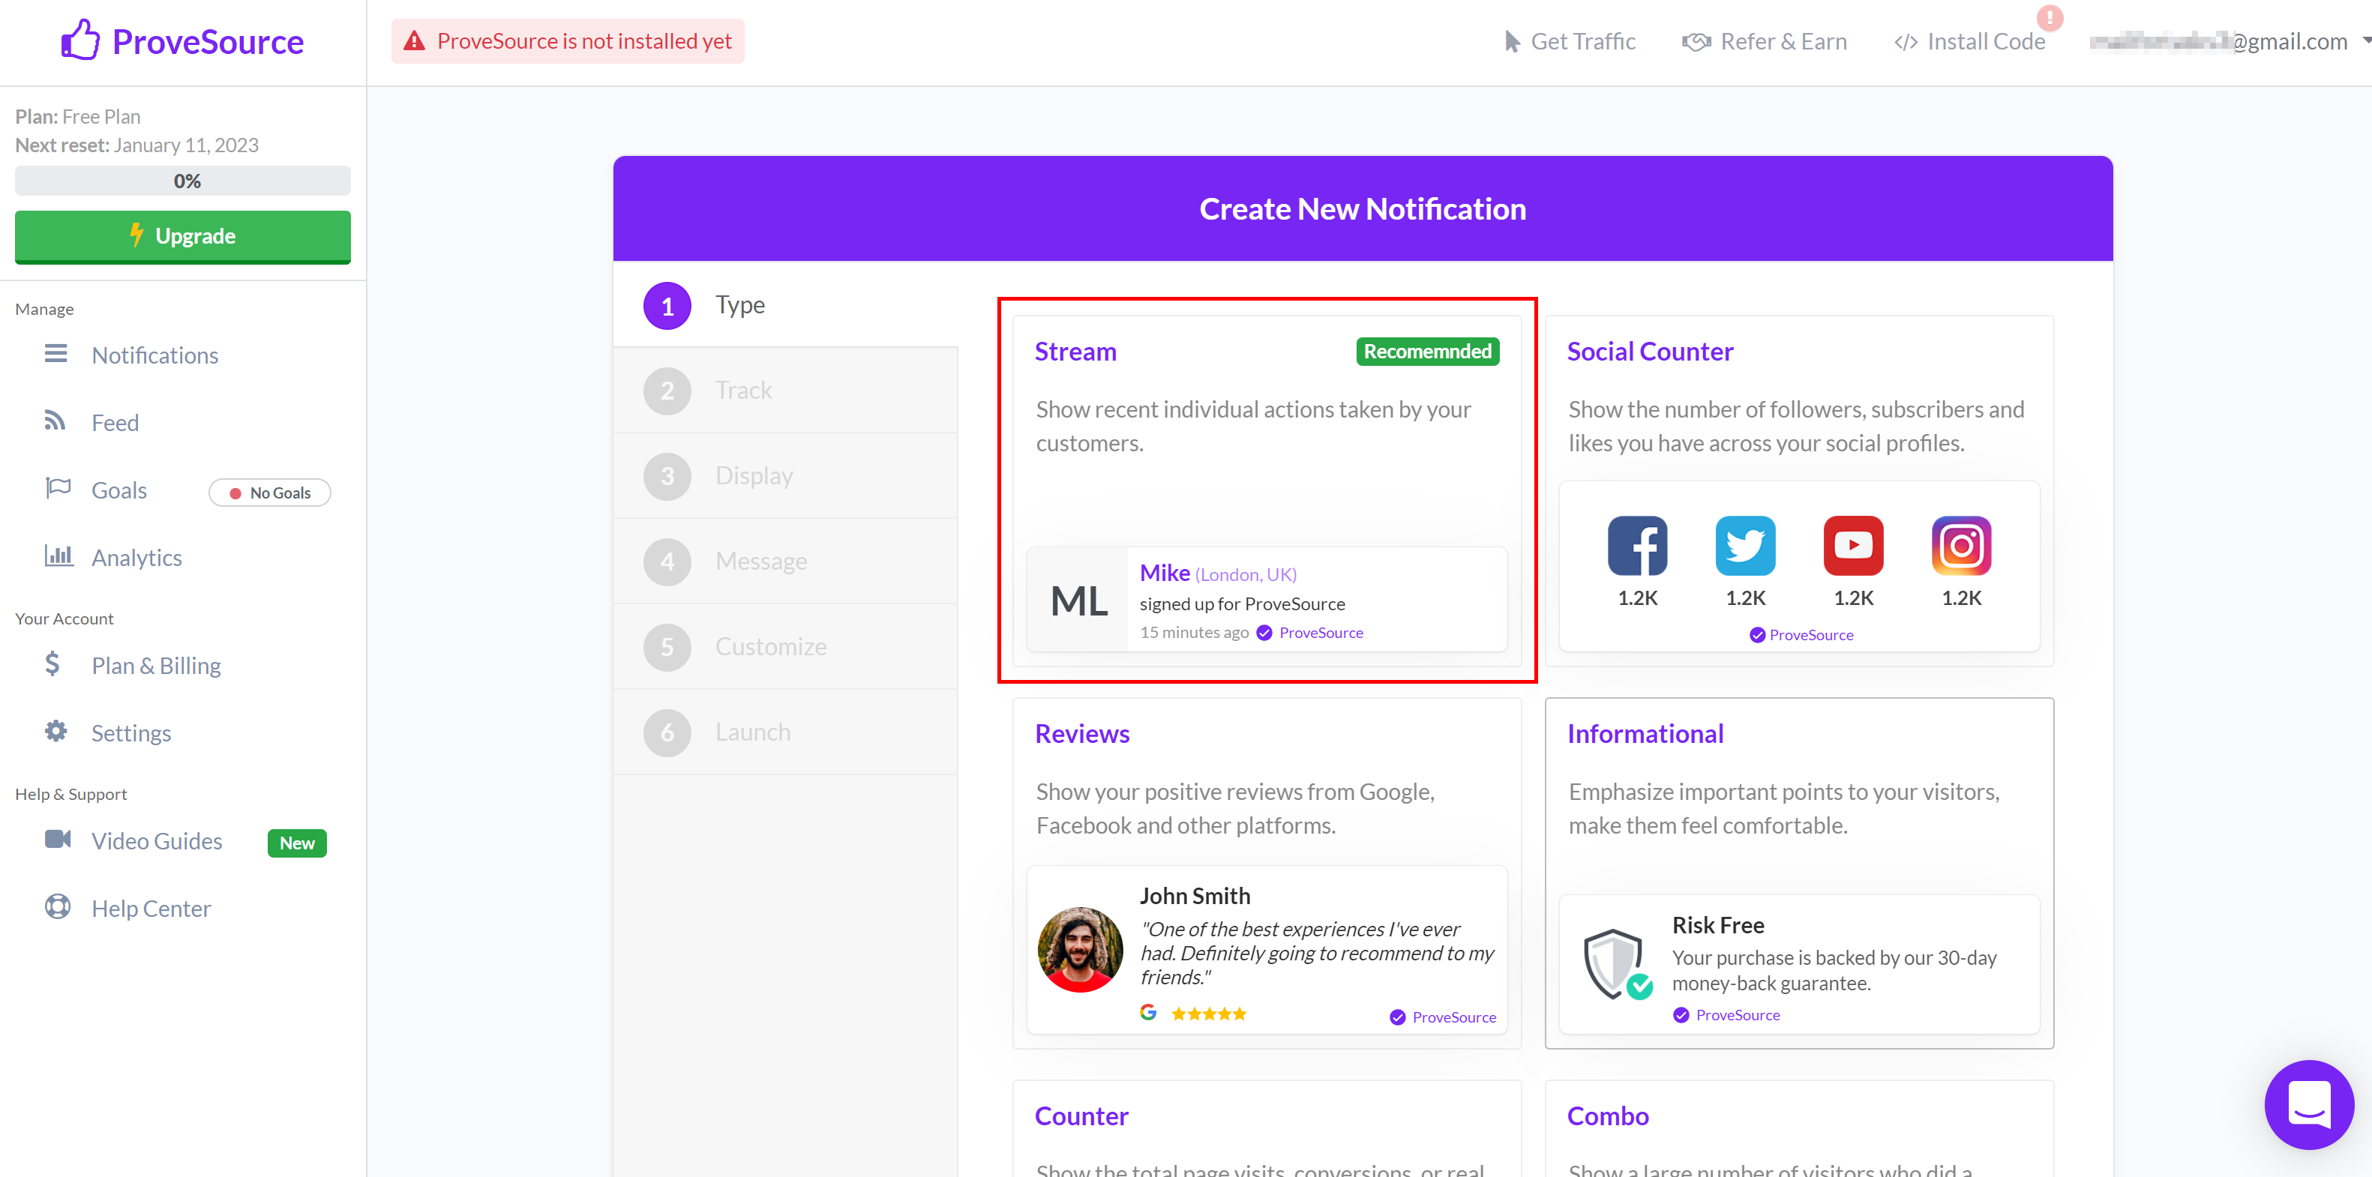Click 'ProveSource is not installed yet' alert

point(567,41)
